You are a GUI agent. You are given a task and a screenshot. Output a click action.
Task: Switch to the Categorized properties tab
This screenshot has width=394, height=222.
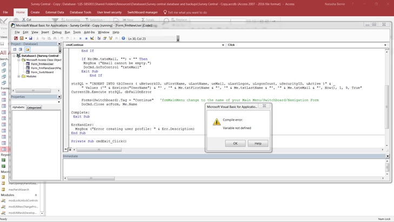click(34, 107)
